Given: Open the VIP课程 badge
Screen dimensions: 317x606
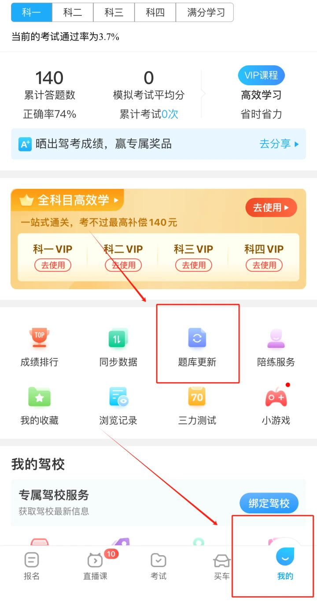Looking at the screenshot, I should [262, 75].
